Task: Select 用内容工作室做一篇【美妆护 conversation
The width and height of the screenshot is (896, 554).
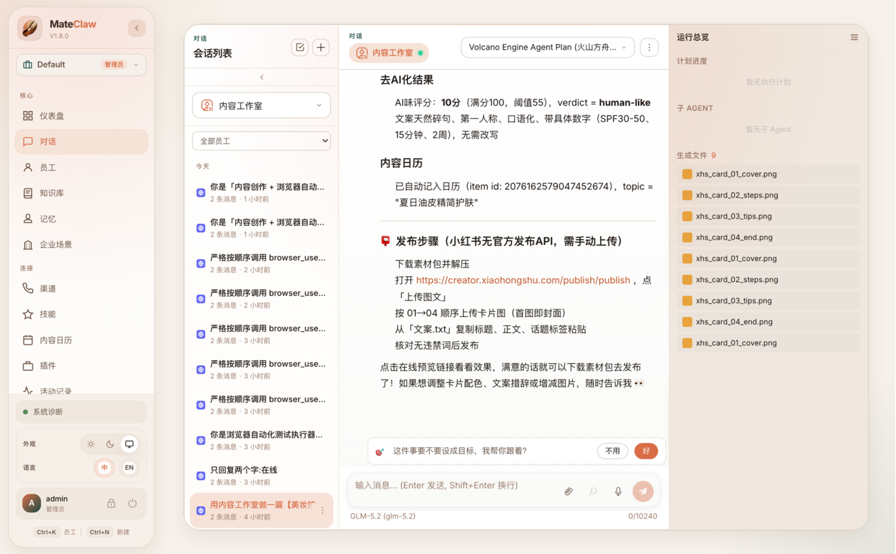Action: click(x=262, y=510)
